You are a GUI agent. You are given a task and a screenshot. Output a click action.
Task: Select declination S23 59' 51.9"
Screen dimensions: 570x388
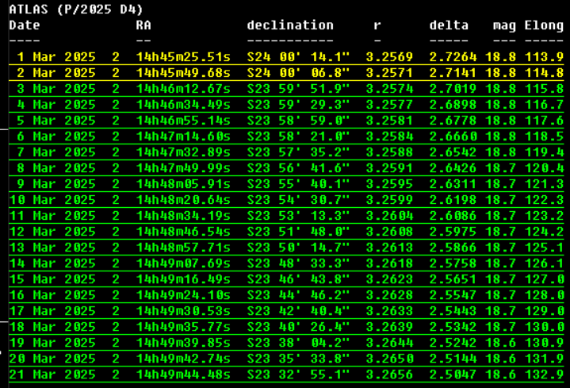[x=298, y=89]
